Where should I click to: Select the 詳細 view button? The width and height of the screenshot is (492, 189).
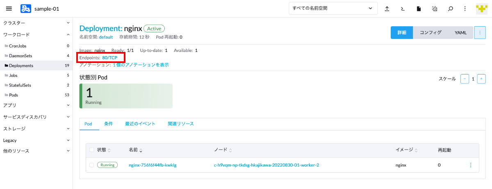pyautogui.click(x=402, y=33)
